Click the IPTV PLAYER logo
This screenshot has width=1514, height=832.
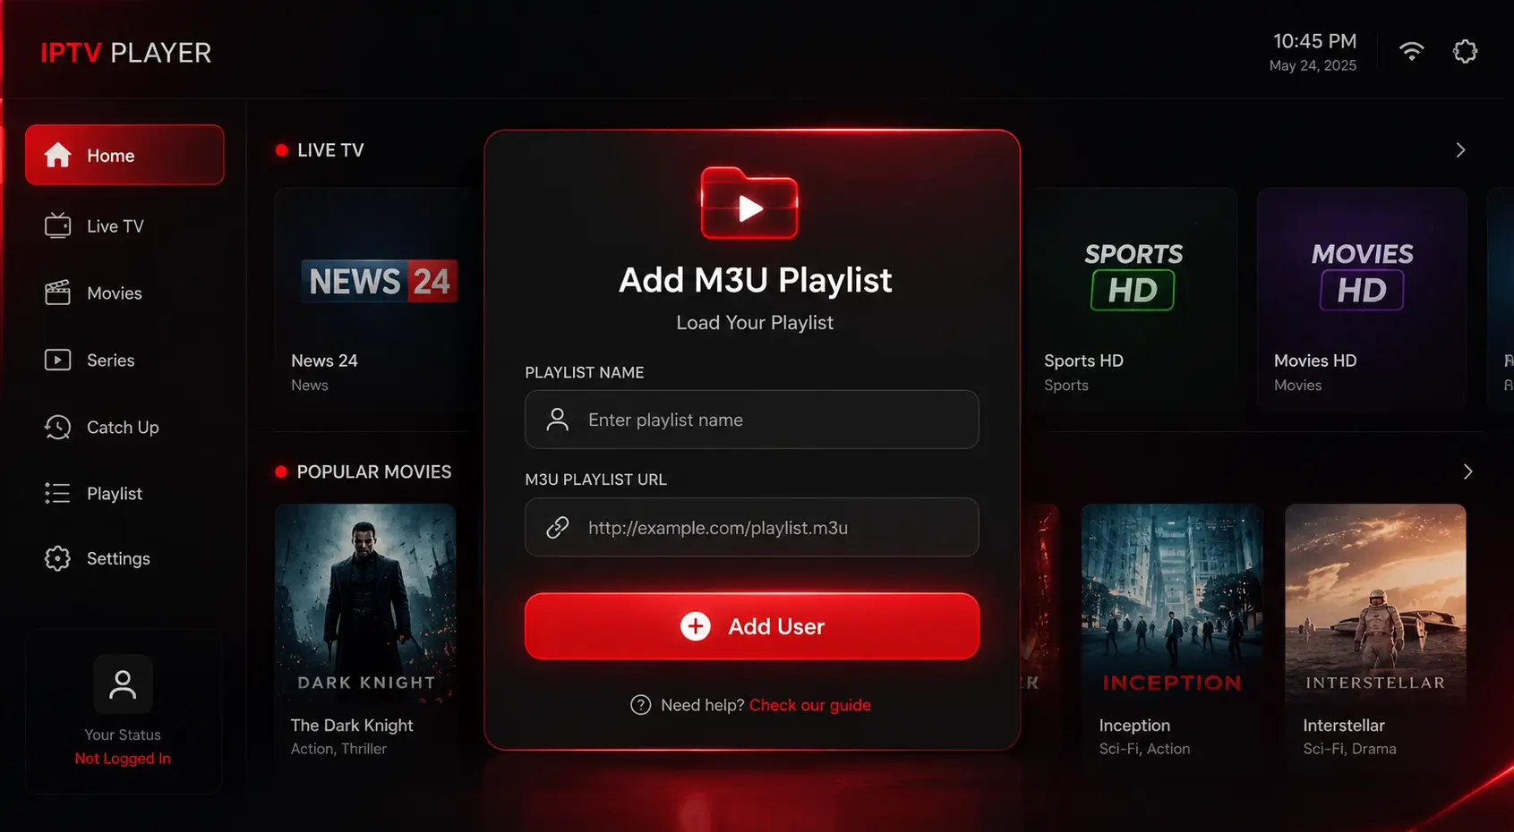(126, 53)
